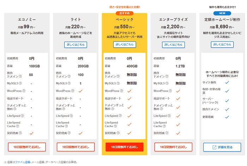Click MySQL5 help icon in ライト plan
Image resolution: width=247 pixels, height=166 pixels.
click(x=69, y=83)
